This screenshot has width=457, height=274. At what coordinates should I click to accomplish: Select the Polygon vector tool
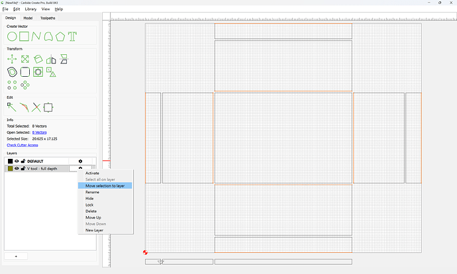point(60,36)
